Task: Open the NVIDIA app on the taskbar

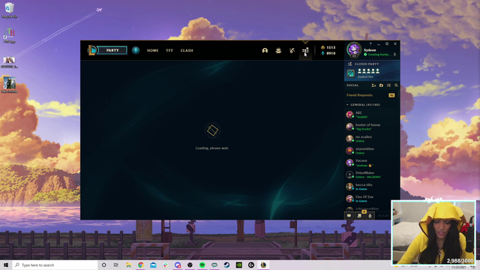Action: [x=238, y=265]
